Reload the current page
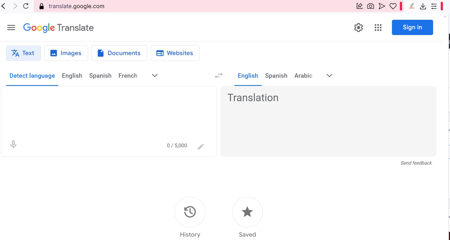Viewport: 450px width, 240px height. pos(26,6)
